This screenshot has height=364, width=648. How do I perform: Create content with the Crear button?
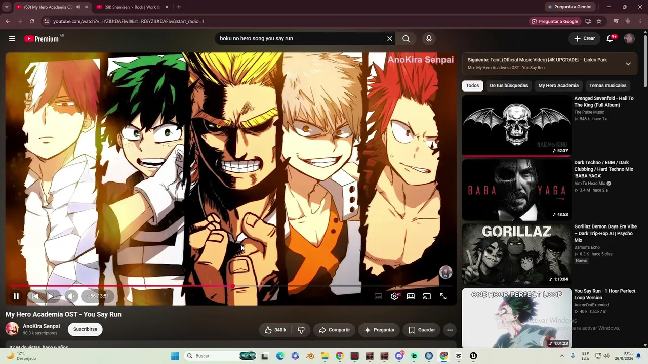pos(585,39)
